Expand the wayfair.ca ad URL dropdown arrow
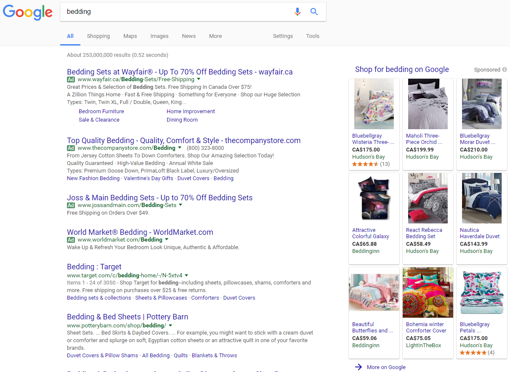Image resolution: width=510 pixels, height=372 pixels. [x=199, y=79]
